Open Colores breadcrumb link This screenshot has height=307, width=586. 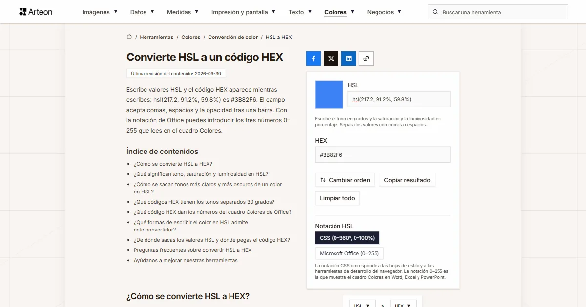point(191,37)
